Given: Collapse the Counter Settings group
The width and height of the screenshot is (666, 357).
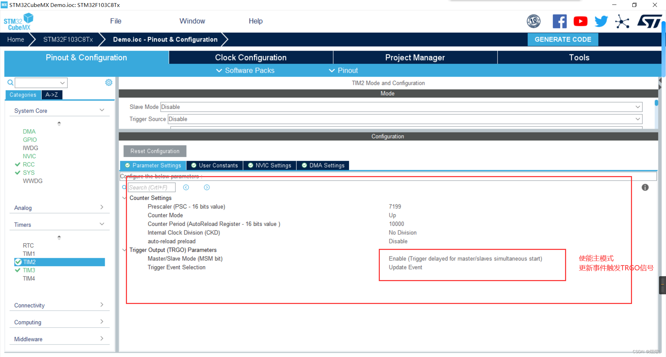Looking at the screenshot, I should [x=124, y=198].
